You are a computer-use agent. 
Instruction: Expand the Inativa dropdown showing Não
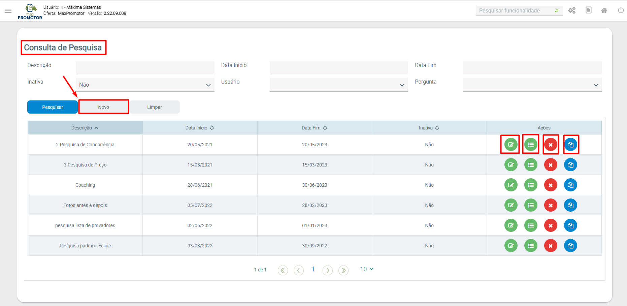coord(145,85)
